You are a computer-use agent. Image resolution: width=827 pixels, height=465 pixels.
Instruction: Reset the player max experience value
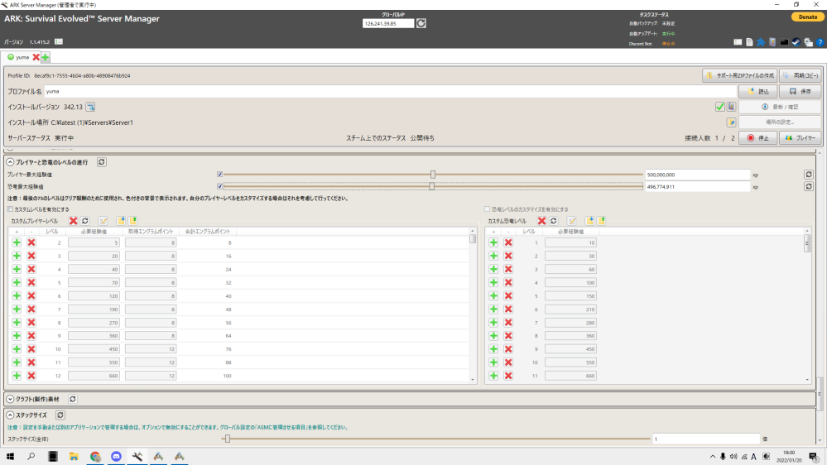point(809,175)
